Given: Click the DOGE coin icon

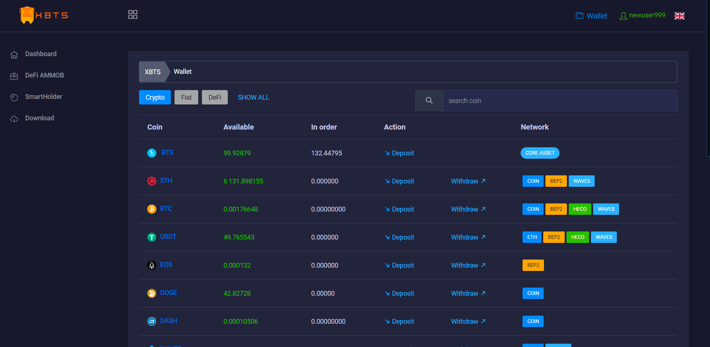Looking at the screenshot, I should (152, 293).
